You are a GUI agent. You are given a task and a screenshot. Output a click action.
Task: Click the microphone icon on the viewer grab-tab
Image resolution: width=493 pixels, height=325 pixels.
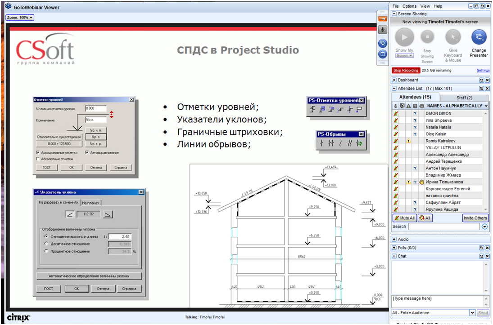pos(382,30)
